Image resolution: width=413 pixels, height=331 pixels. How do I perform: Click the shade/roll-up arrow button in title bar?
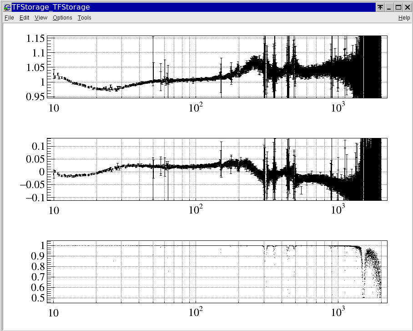380,7
